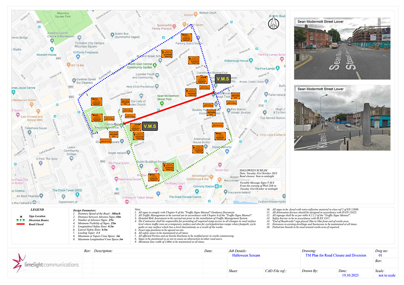Image resolution: width=404 pixels, height=285 pixels.
Task: Select the My Place Dublin map pin
Action: click(113, 168)
